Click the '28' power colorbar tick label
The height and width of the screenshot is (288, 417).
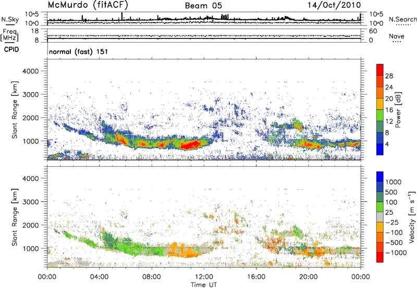[x=389, y=76]
